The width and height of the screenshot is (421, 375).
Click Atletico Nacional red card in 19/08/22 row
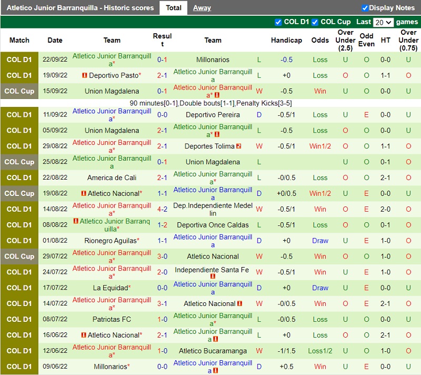pos(83,194)
